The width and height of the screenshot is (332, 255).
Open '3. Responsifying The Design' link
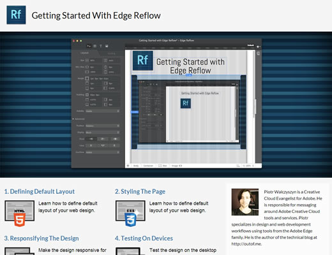coord(41,238)
